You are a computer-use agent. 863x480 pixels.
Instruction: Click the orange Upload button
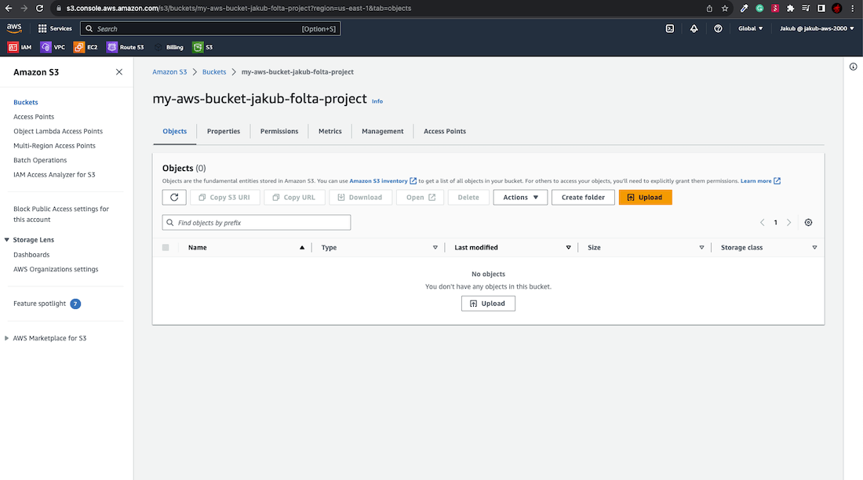click(x=645, y=198)
